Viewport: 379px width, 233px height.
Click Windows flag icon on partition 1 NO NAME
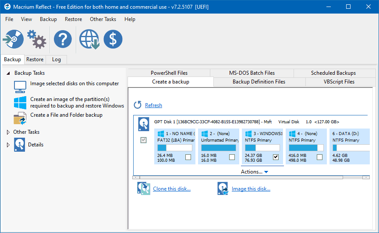coord(160,134)
